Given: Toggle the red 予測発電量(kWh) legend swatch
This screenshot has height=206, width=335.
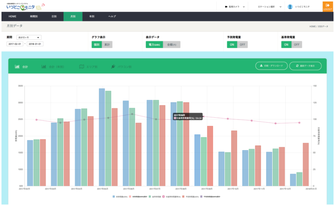Looking at the screenshot, I should pyautogui.click(x=183, y=196).
